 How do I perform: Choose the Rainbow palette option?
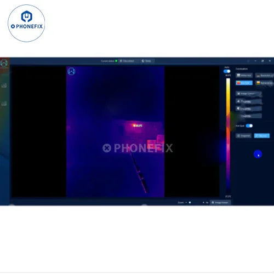[x=264, y=83]
